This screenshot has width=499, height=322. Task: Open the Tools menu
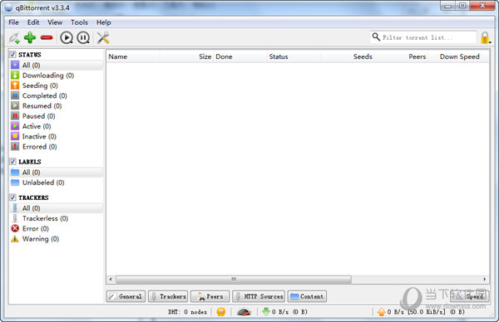click(79, 22)
